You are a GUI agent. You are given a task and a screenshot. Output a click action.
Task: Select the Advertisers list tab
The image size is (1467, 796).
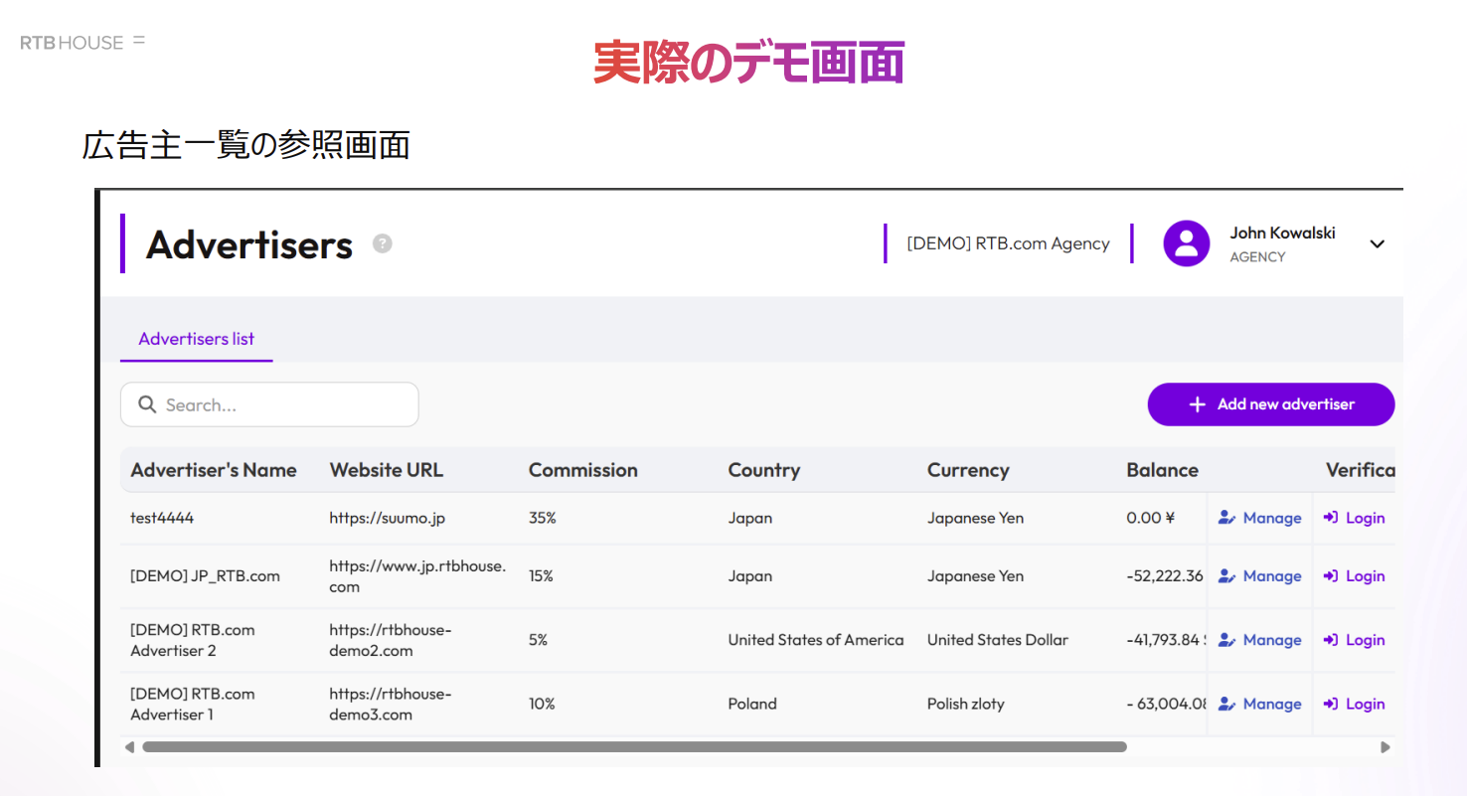click(x=196, y=339)
